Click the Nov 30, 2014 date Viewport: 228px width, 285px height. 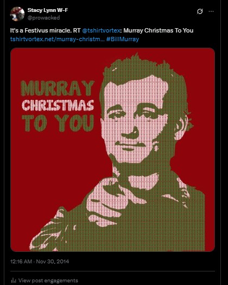click(x=53, y=261)
